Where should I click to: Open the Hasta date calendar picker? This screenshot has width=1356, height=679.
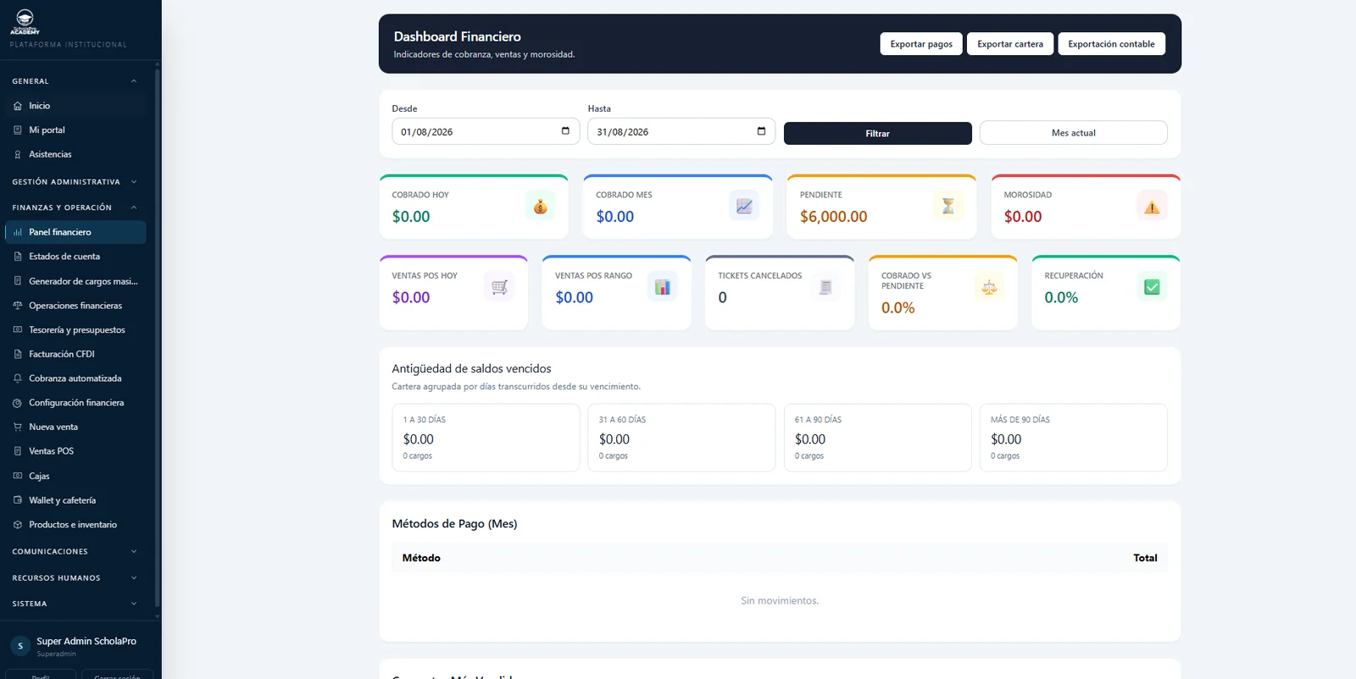(761, 131)
